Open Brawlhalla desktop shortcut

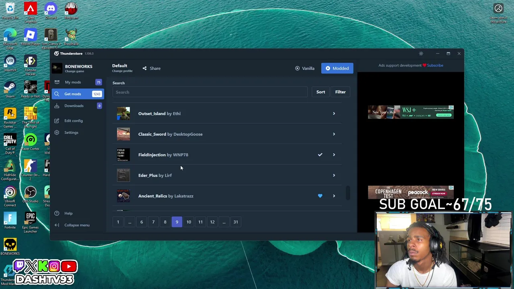pos(71,37)
